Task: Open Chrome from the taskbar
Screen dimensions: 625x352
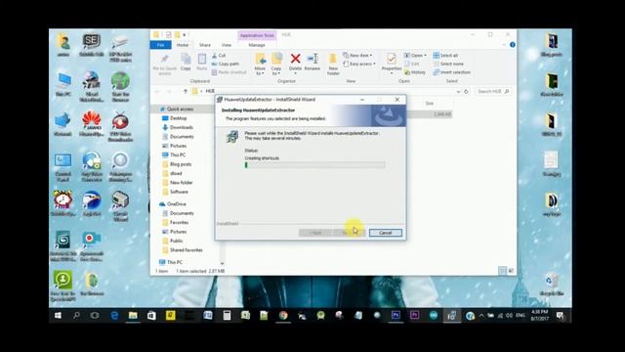Action: (283, 315)
